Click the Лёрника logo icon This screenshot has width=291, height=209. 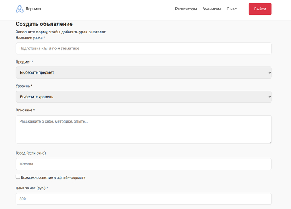pyautogui.click(x=20, y=9)
